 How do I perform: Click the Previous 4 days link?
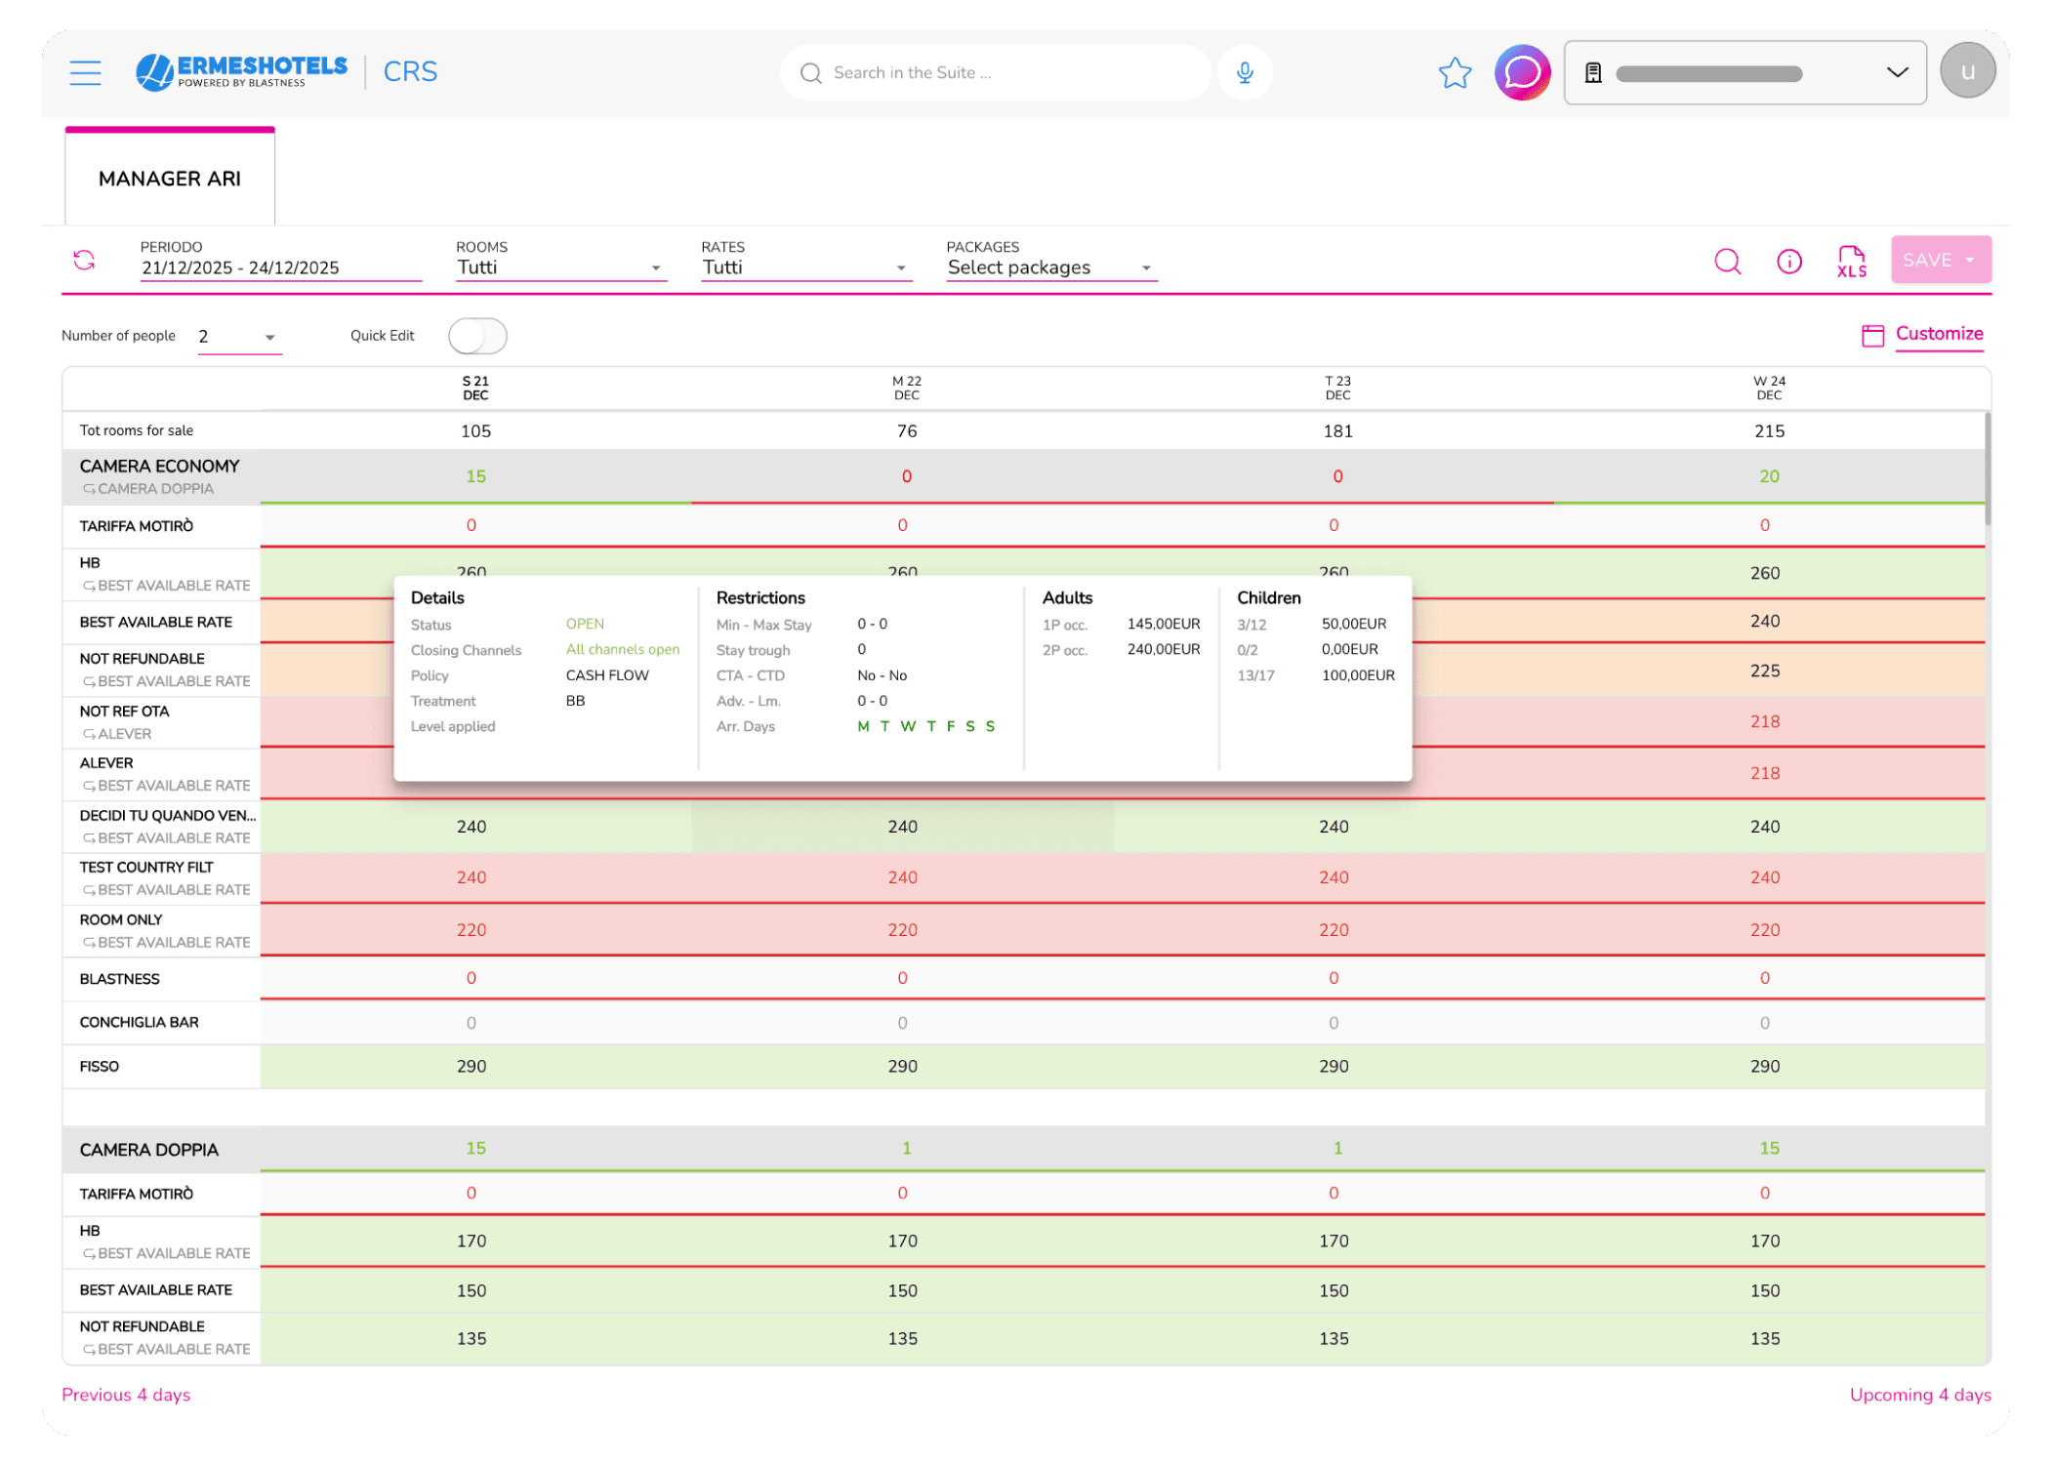(x=126, y=1395)
